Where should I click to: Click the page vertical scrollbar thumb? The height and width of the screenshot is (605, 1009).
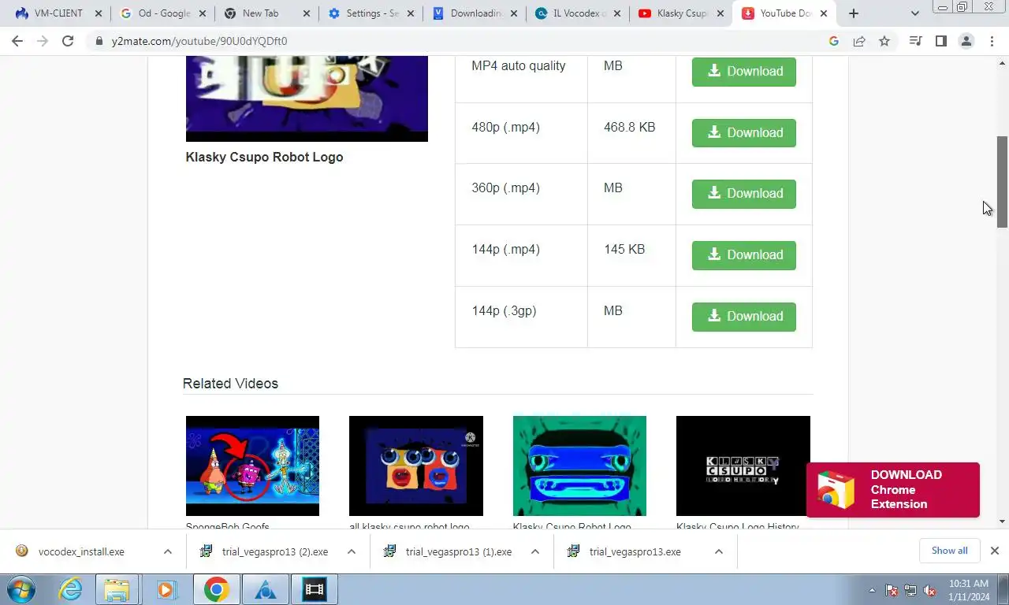(1002, 182)
